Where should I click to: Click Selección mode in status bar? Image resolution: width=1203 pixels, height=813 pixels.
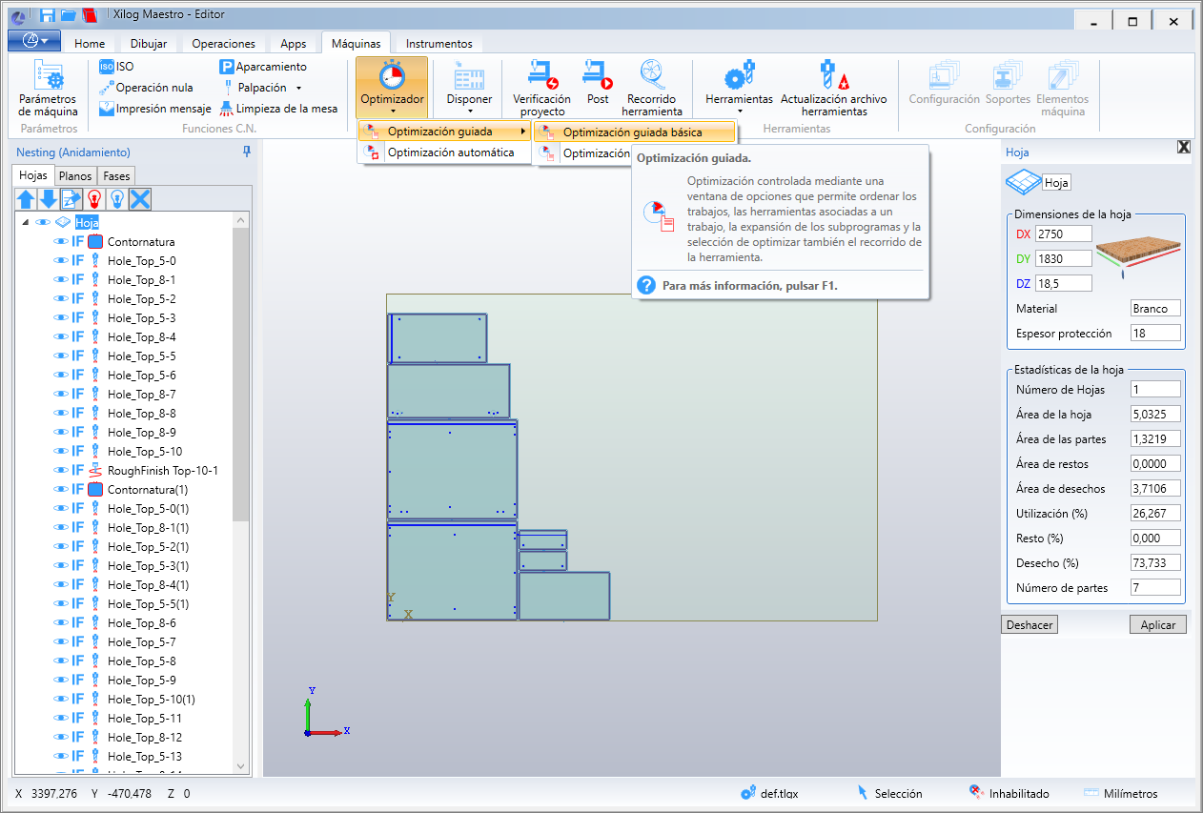888,793
